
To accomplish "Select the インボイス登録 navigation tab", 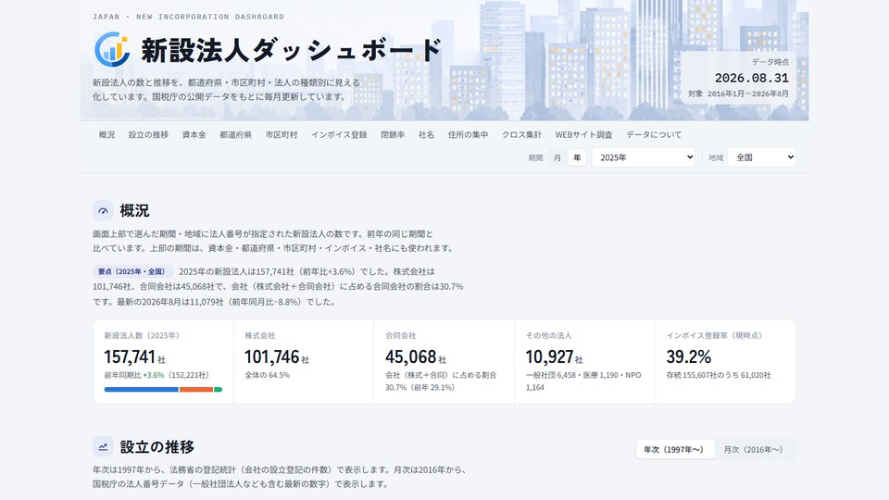I will click(339, 135).
